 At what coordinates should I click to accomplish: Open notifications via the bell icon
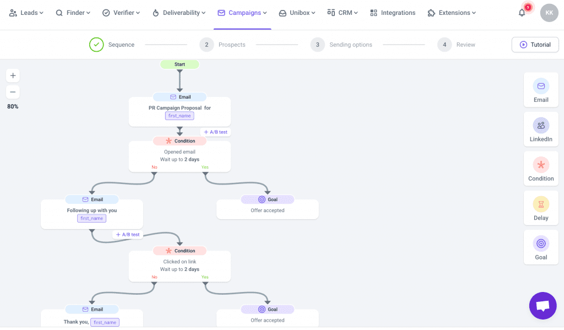(522, 13)
